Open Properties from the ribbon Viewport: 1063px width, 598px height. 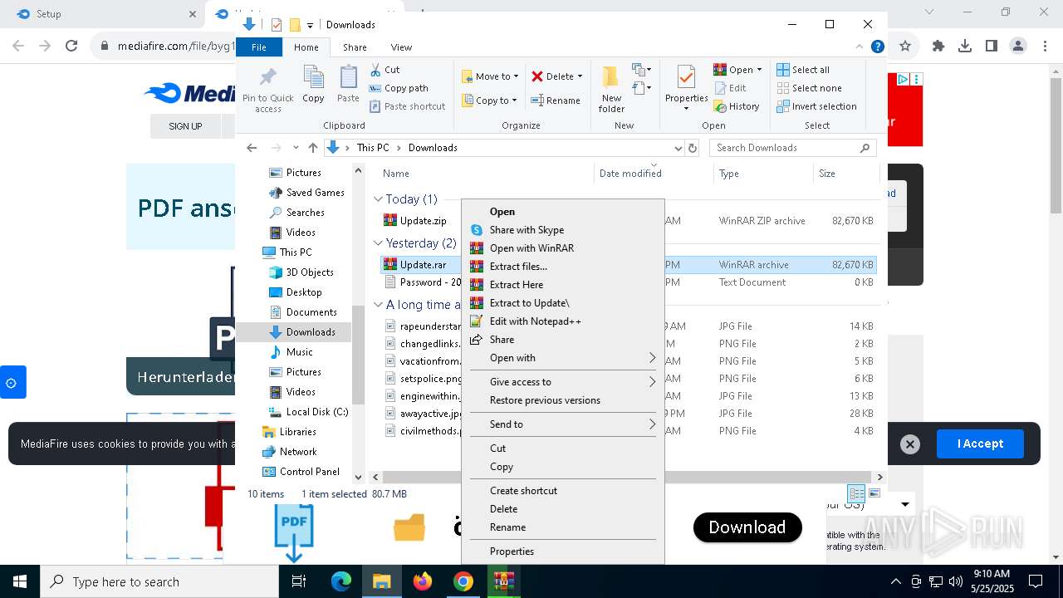[x=686, y=89]
